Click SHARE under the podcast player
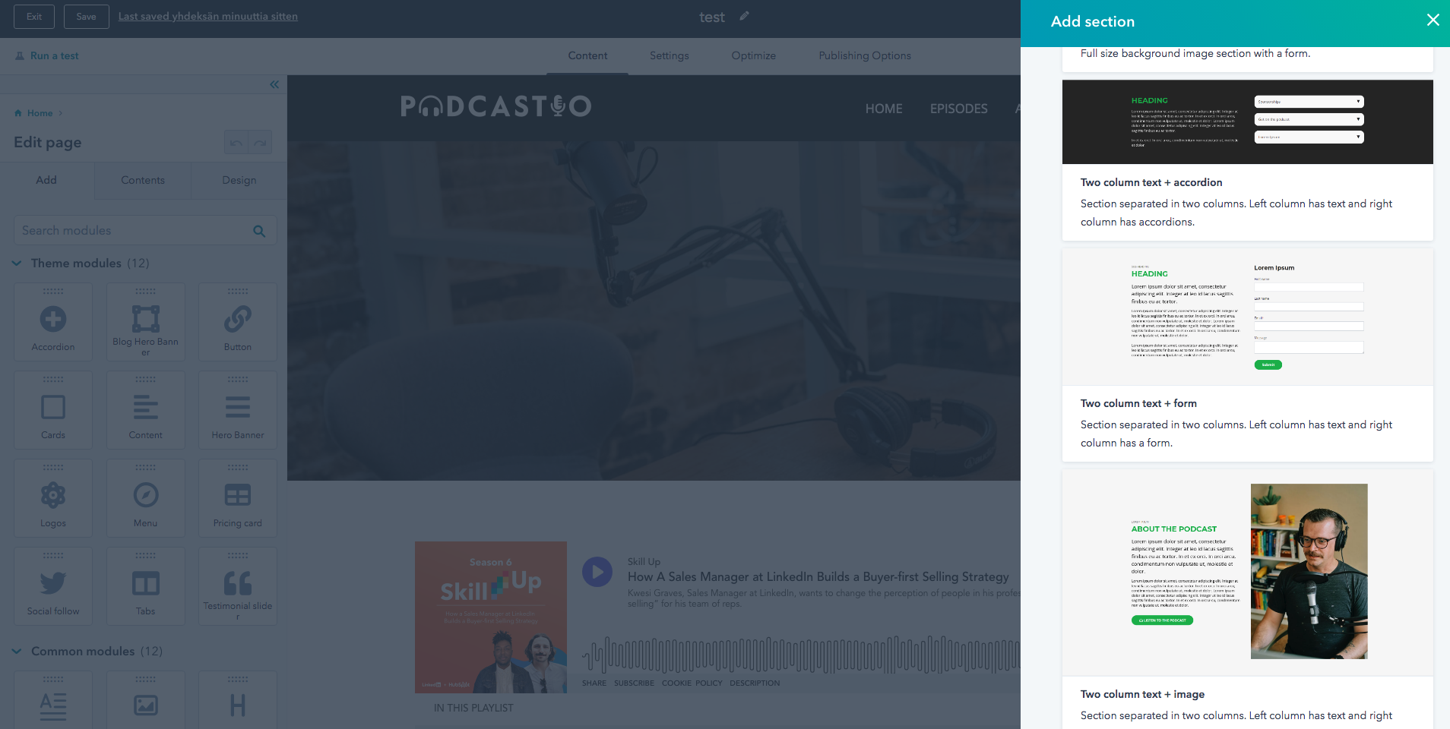The width and height of the screenshot is (1450, 729). [x=594, y=683]
